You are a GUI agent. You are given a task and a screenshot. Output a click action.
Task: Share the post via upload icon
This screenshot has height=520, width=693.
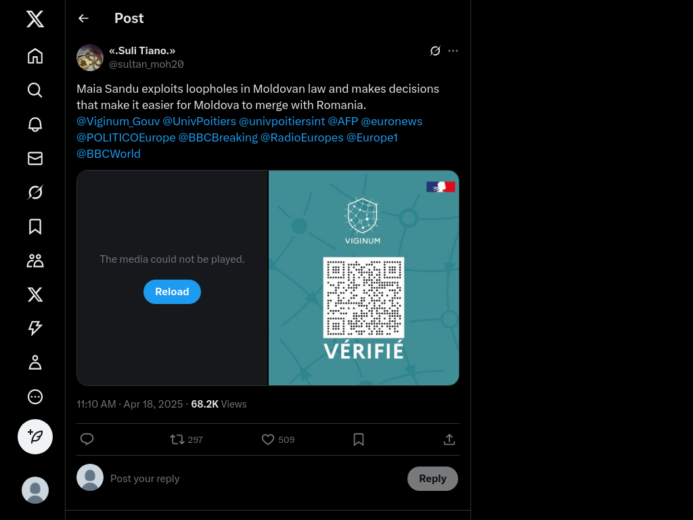click(x=449, y=439)
